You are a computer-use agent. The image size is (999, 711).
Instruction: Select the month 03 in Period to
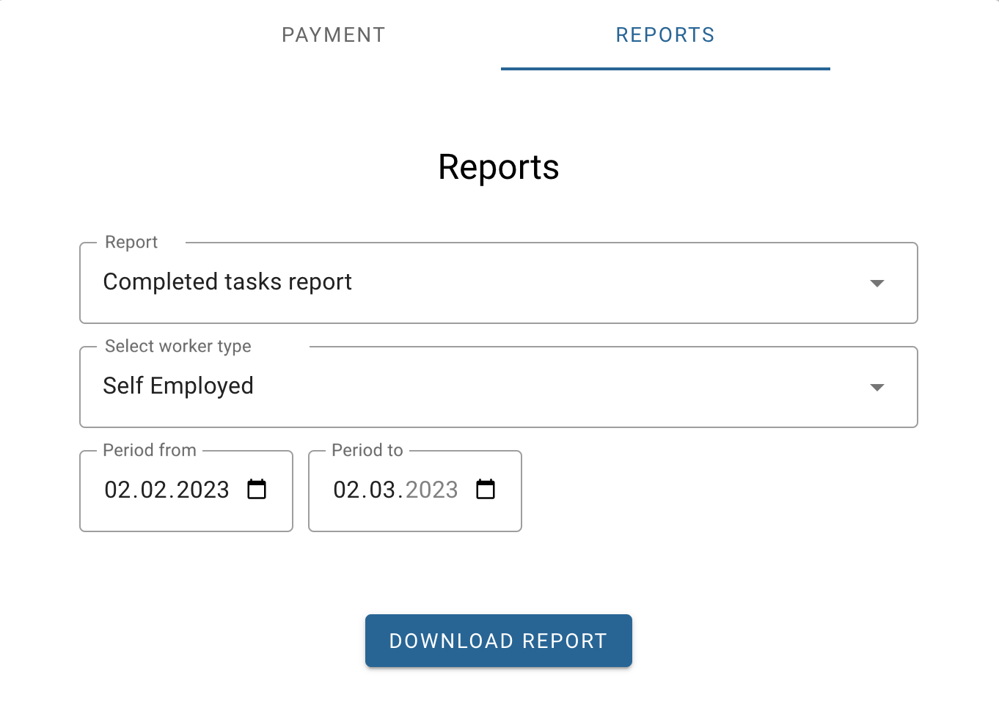coord(383,490)
